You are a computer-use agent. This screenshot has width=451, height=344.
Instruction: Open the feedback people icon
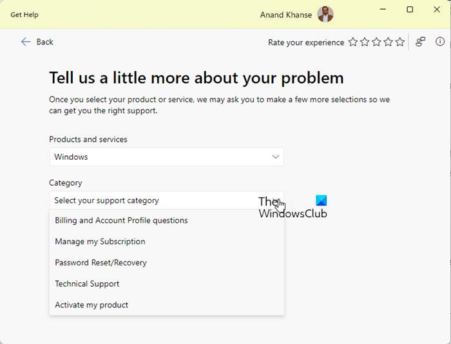[x=420, y=42]
